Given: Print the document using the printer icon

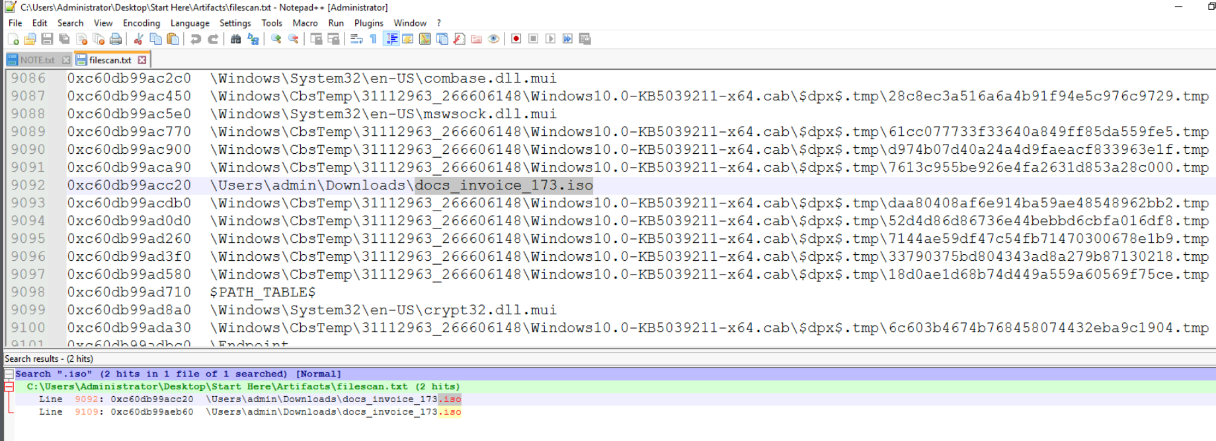Looking at the screenshot, I should (x=116, y=39).
